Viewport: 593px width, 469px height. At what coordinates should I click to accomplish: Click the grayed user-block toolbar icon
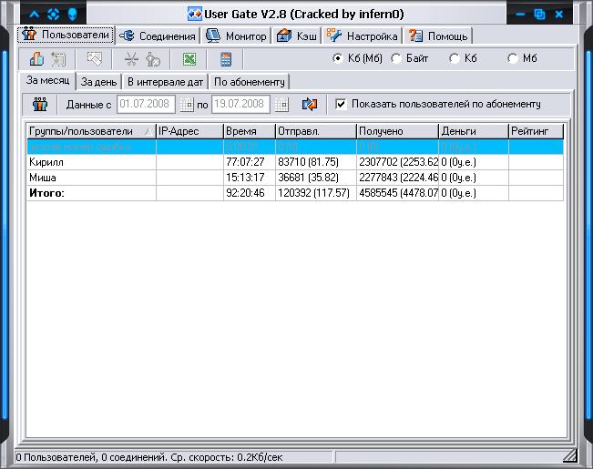[153, 59]
